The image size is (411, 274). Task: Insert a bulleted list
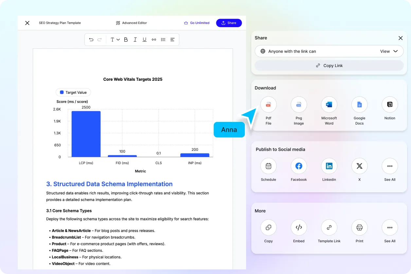click(163, 40)
